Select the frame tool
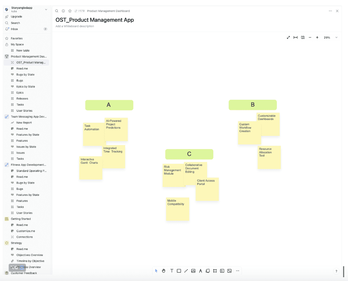 (x=215, y=271)
